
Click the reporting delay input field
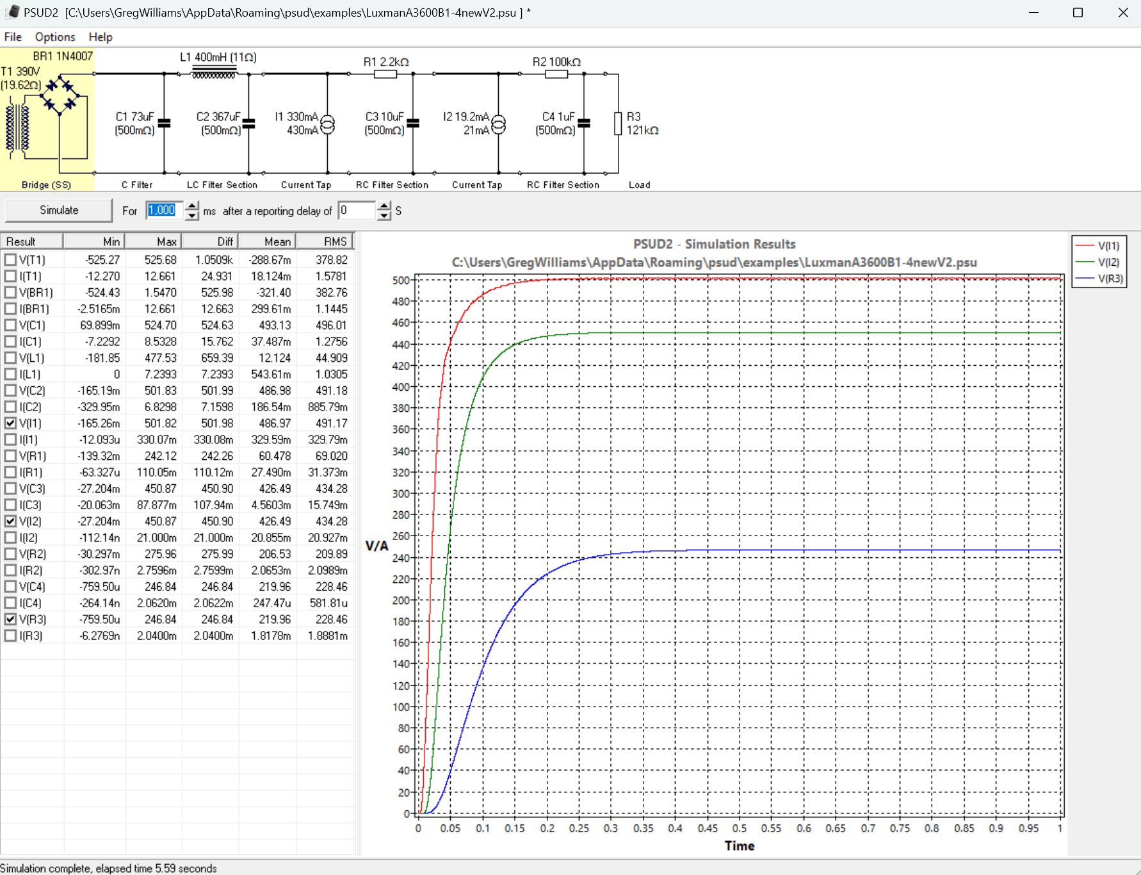[357, 210]
